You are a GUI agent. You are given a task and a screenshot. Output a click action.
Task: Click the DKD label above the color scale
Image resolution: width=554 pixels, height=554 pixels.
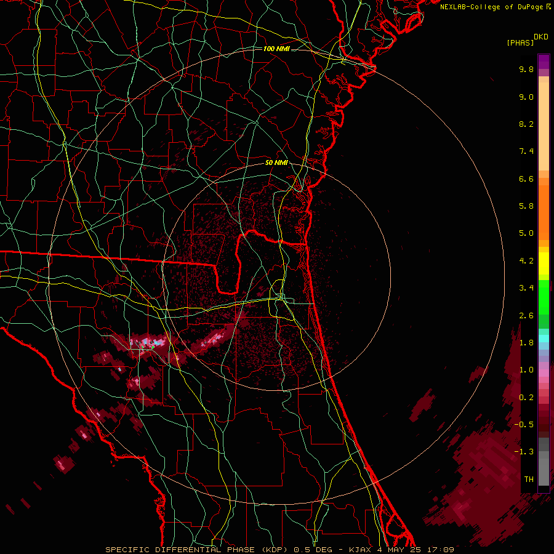tap(541, 37)
